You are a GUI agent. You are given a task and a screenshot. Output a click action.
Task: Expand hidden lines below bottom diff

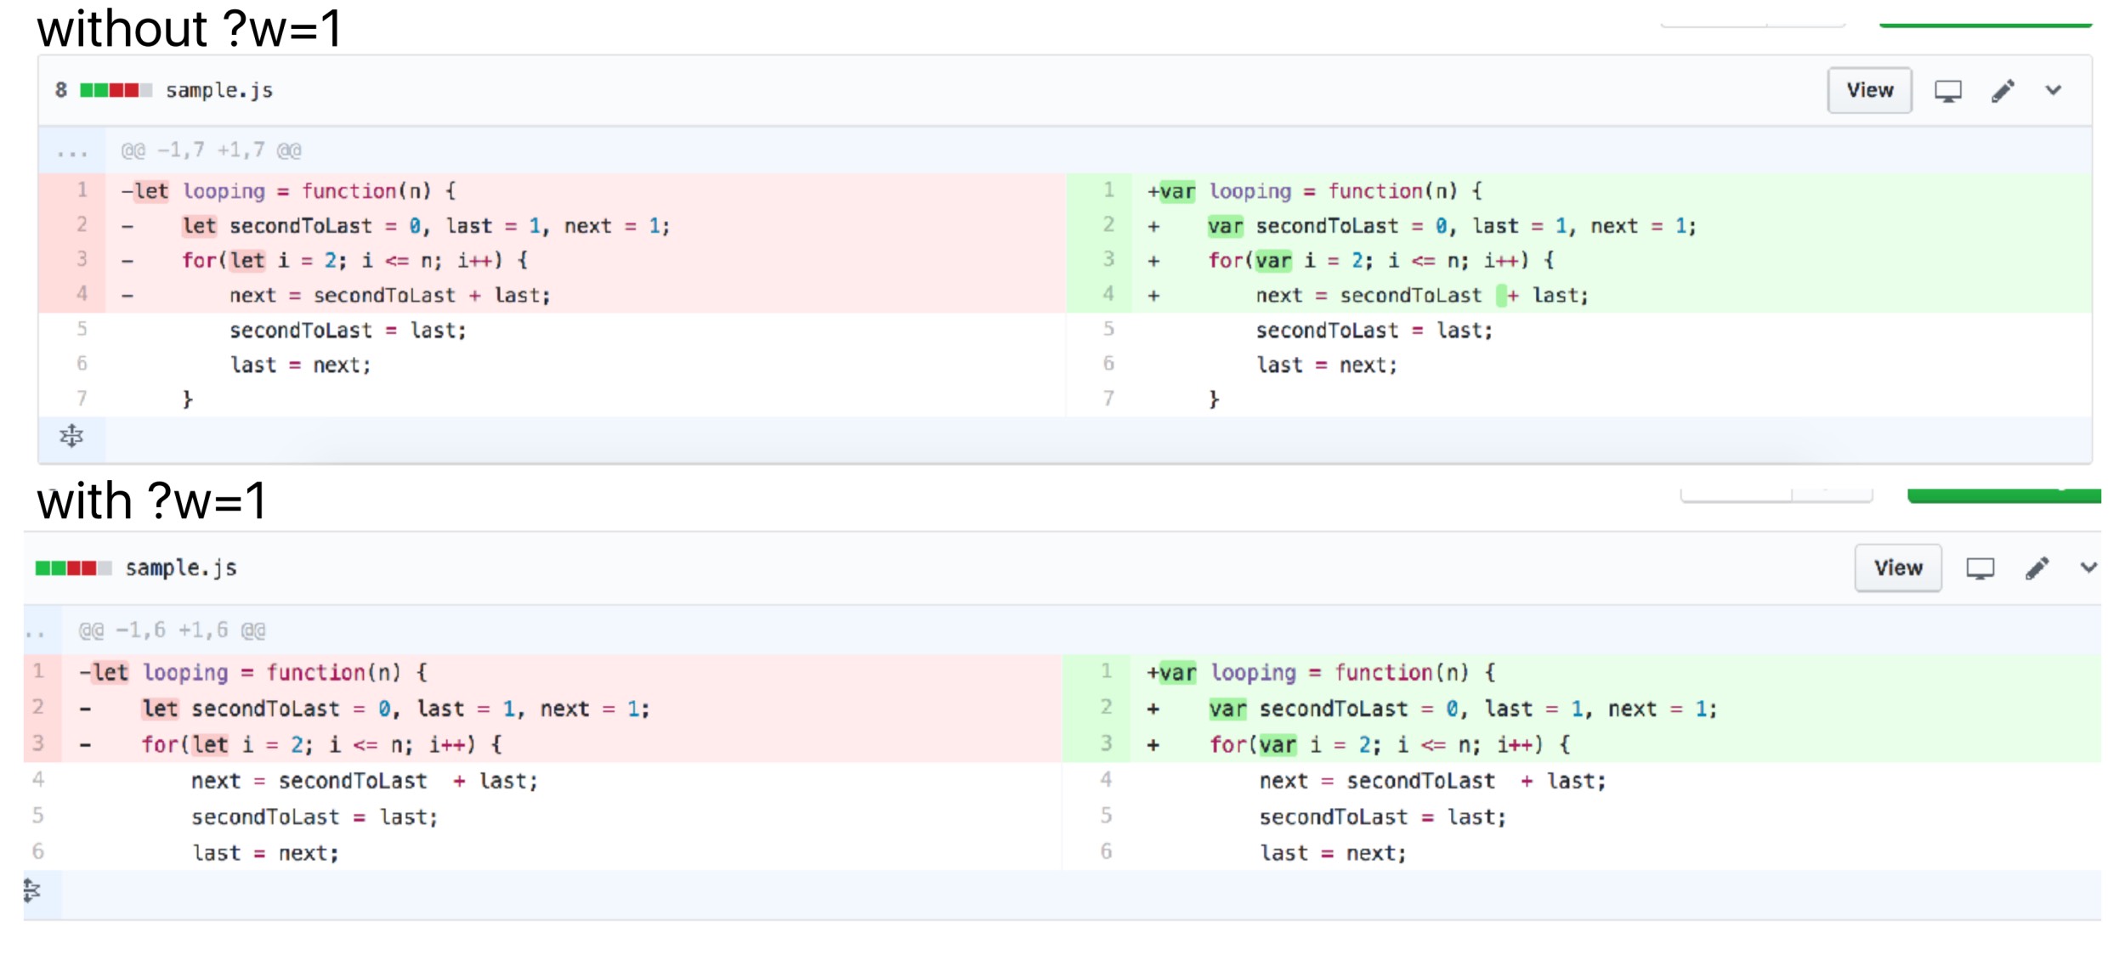tap(32, 890)
